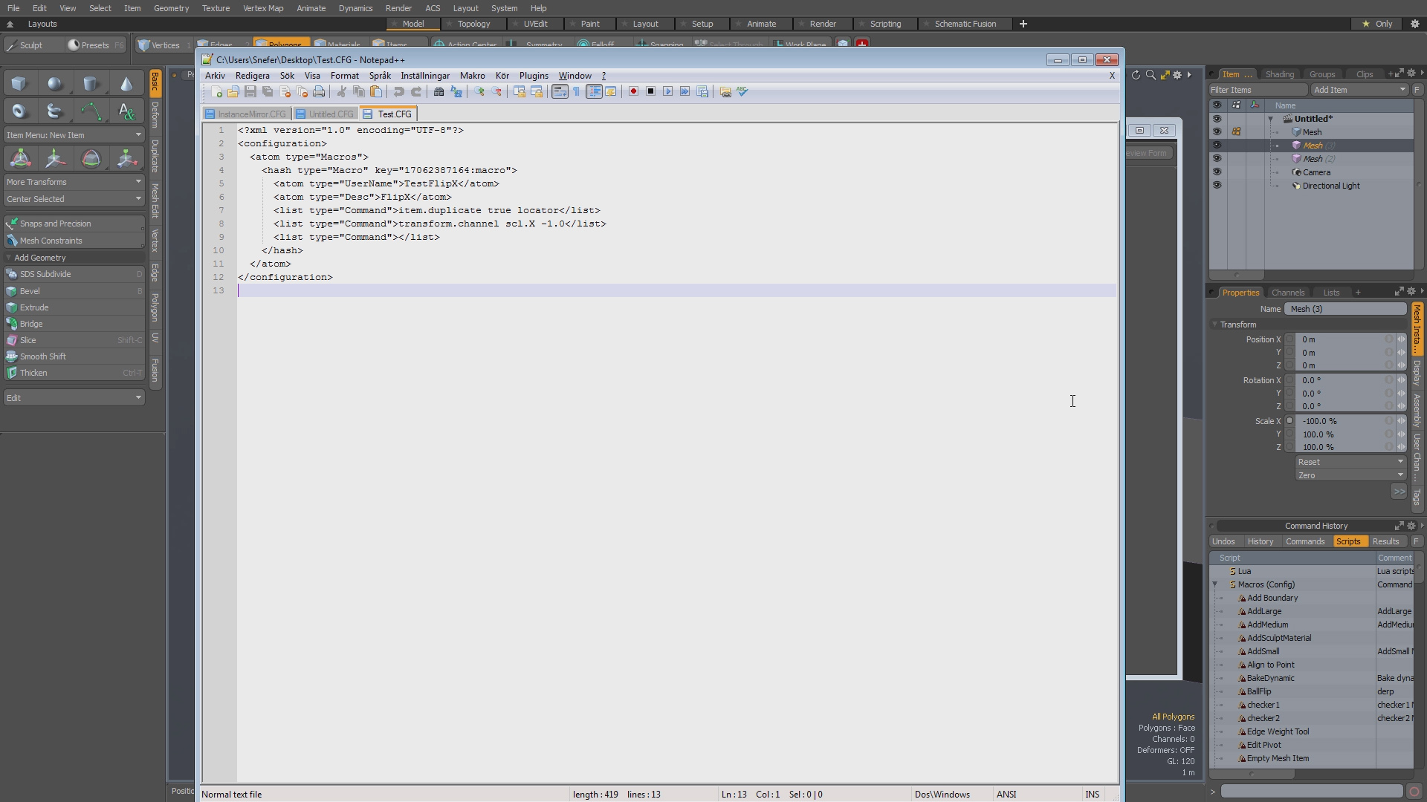Image resolution: width=1427 pixels, height=802 pixels.
Task: Click the Play recorded macro icon
Action: (x=667, y=91)
